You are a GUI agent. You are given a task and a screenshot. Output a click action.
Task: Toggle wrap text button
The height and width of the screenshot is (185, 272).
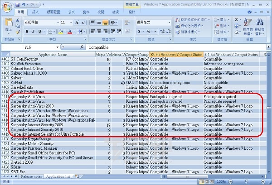tap(127, 23)
